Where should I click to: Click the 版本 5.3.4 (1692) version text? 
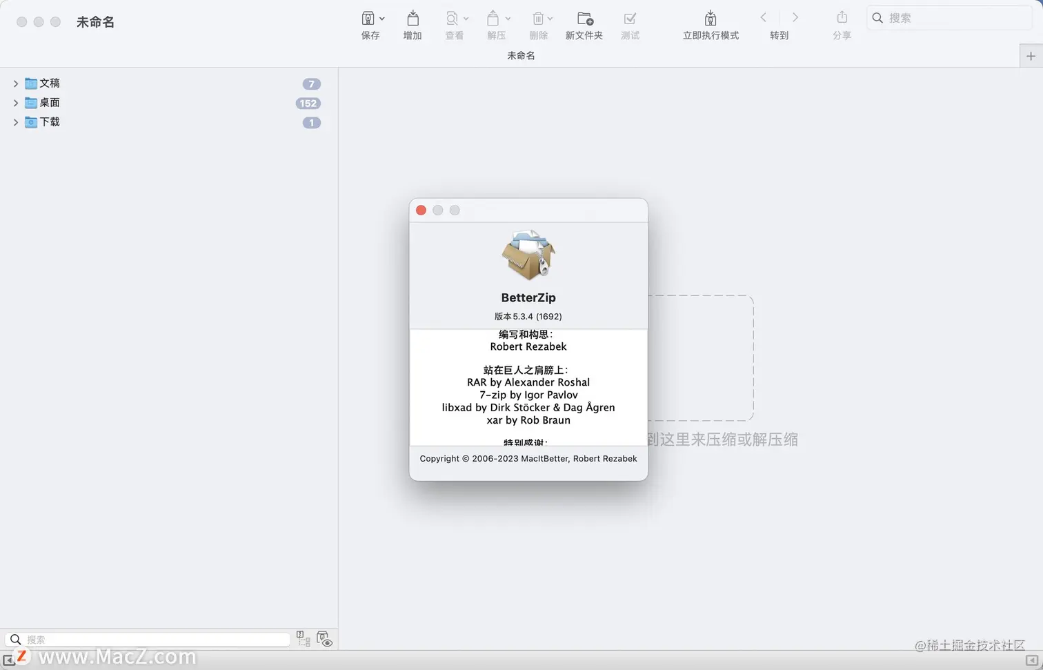[x=528, y=317]
